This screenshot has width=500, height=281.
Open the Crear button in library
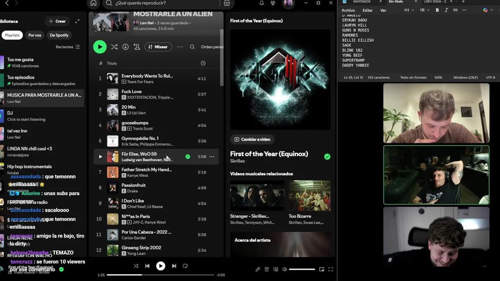[57, 21]
